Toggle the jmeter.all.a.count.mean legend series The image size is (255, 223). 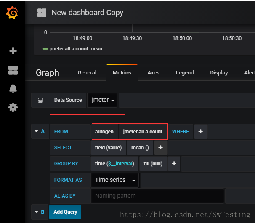pyautogui.click(x=76, y=49)
